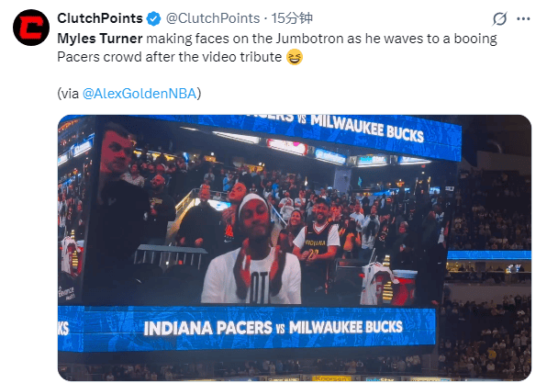Click the '(via' text before the mention
Viewport: 547px width, 383px height.
coord(68,94)
